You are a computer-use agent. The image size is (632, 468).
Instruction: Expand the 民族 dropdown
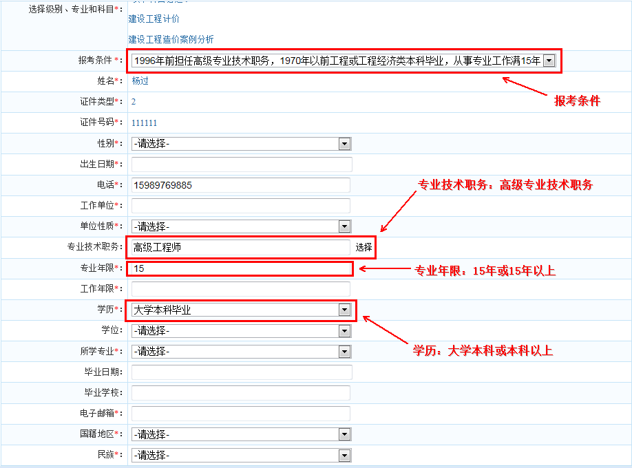pos(241,455)
